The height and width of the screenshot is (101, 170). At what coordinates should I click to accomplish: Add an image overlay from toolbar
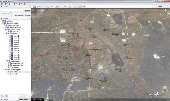[49, 7]
